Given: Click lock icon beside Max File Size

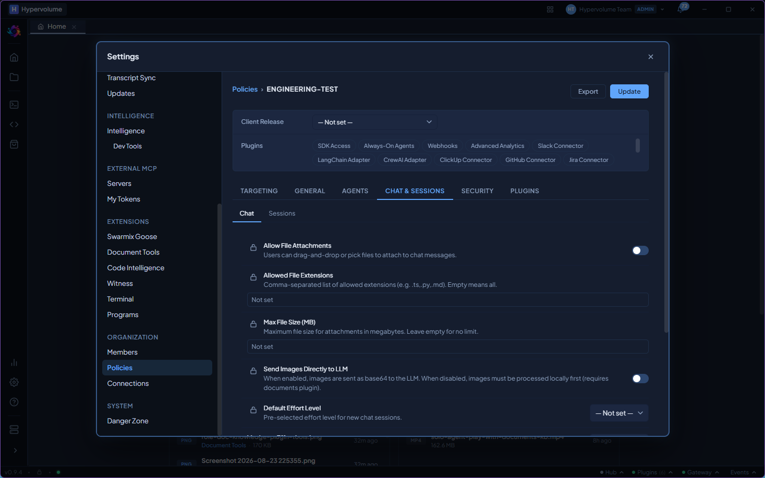Looking at the screenshot, I should [x=253, y=324].
